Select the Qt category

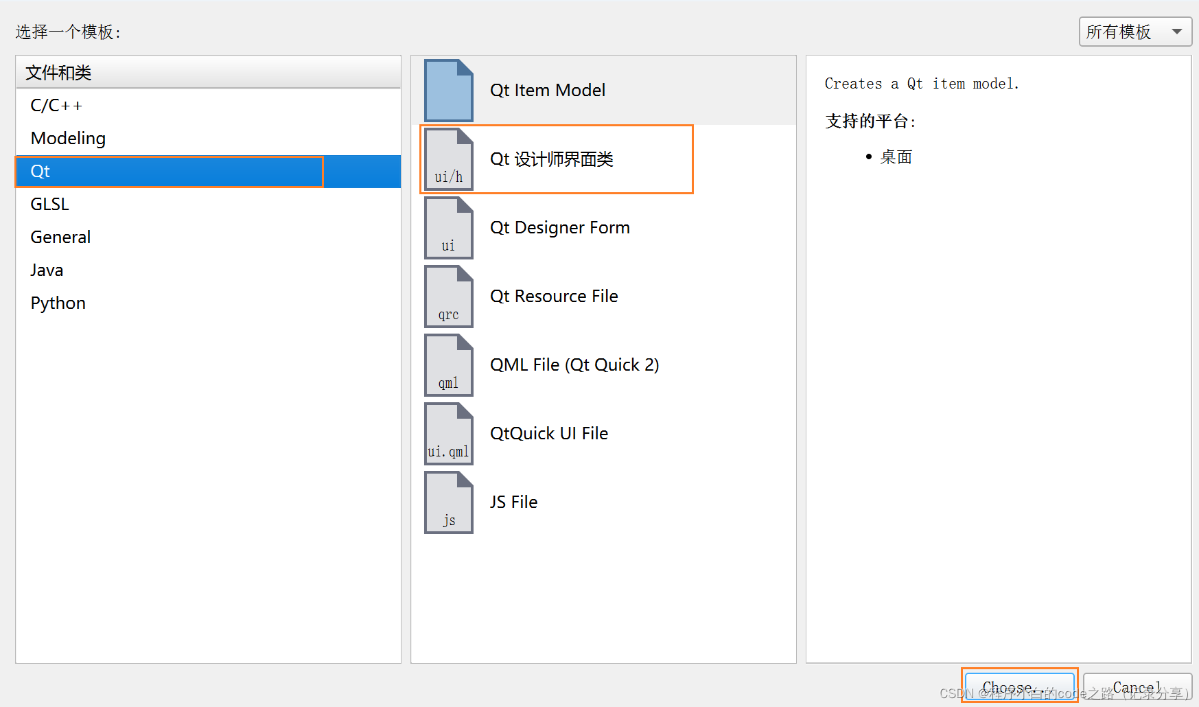[x=208, y=172]
